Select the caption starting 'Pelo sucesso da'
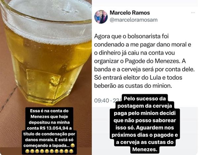Screen dimensions: 205x155 tap(145, 124)
